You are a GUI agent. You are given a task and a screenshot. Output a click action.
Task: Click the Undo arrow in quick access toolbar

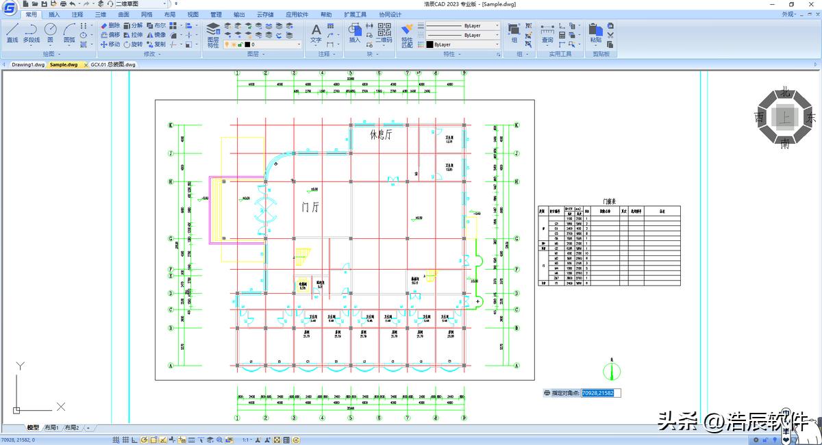click(x=73, y=4)
